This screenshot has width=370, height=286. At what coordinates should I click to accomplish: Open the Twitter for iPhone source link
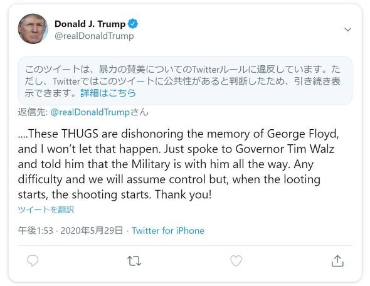[x=168, y=231]
